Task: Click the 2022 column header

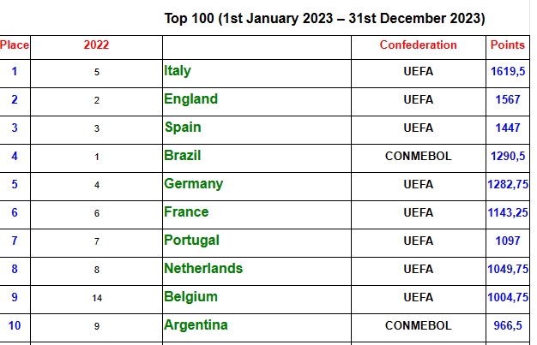Action: (x=96, y=45)
